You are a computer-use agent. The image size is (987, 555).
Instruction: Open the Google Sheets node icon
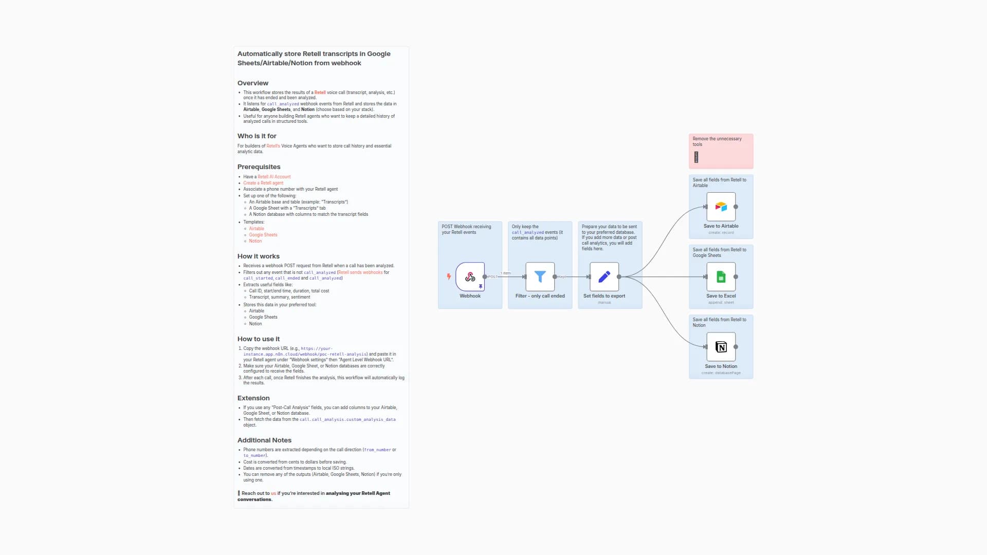click(721, 277)
